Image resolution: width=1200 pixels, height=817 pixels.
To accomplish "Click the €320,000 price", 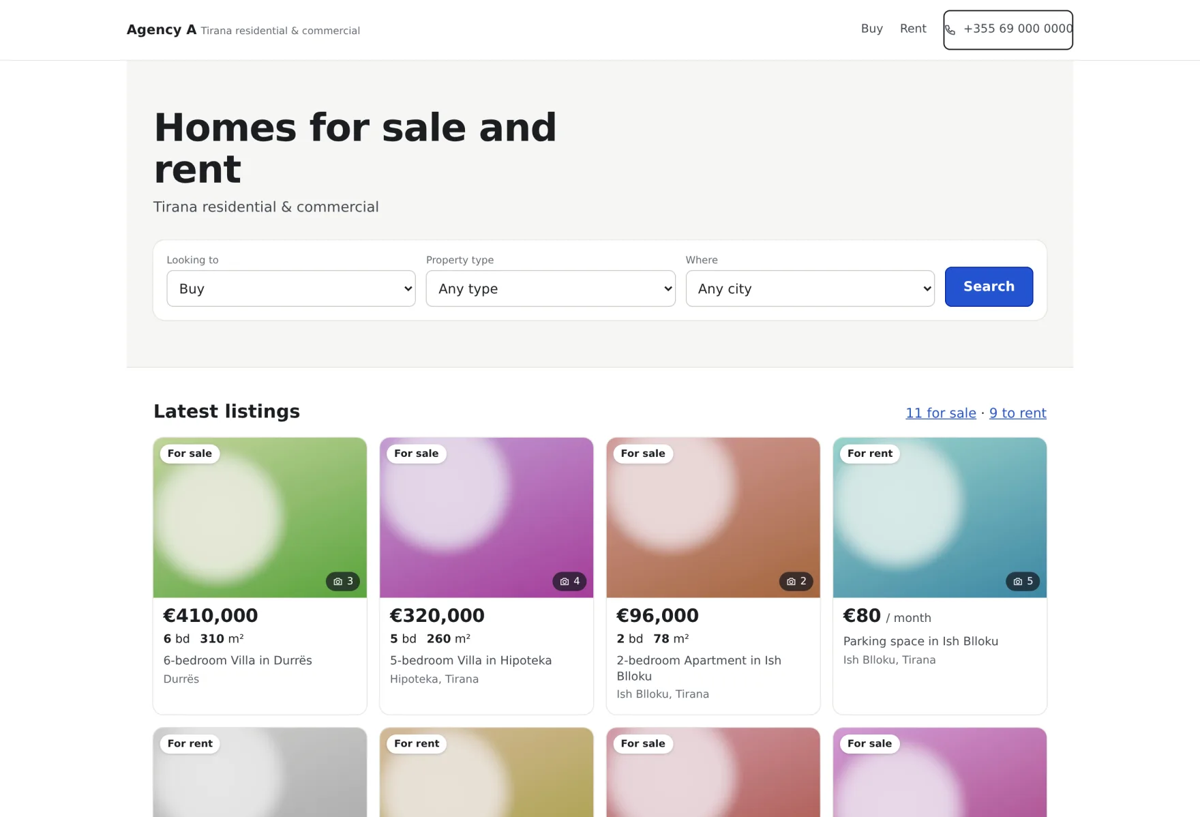I will pos(437,615).
